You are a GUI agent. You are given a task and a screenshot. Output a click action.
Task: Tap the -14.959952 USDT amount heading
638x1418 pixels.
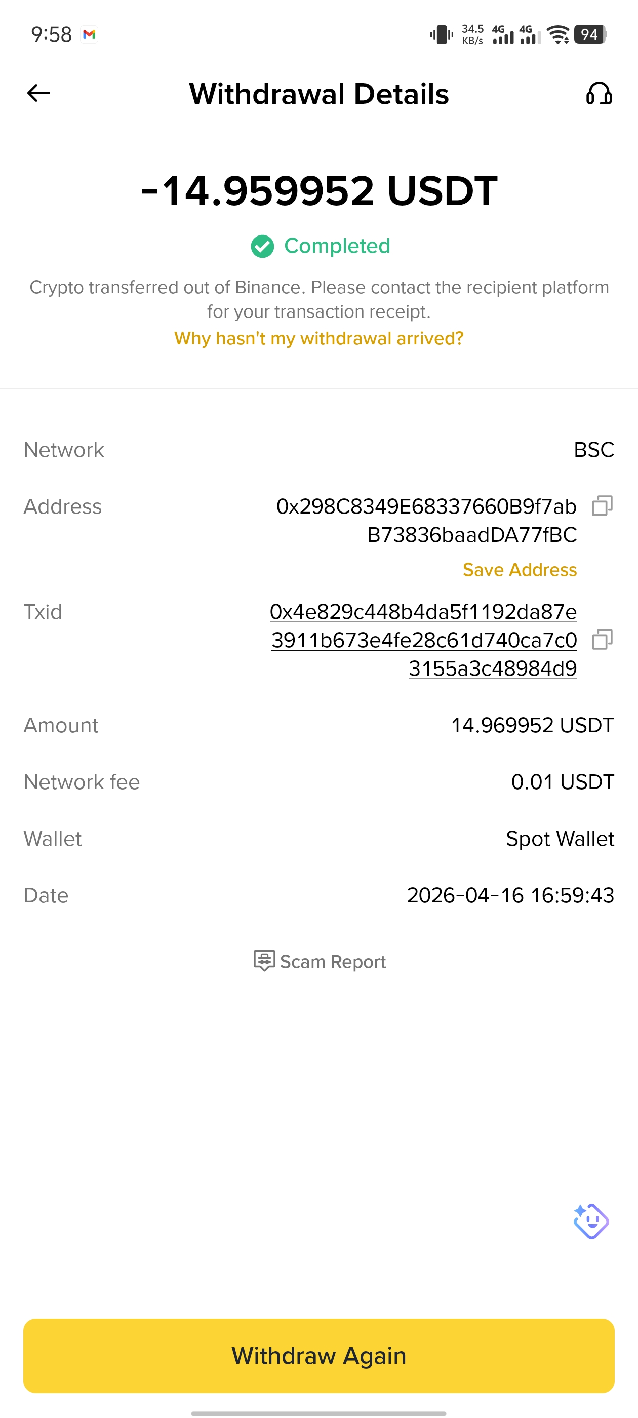click(x=318, y=191)
